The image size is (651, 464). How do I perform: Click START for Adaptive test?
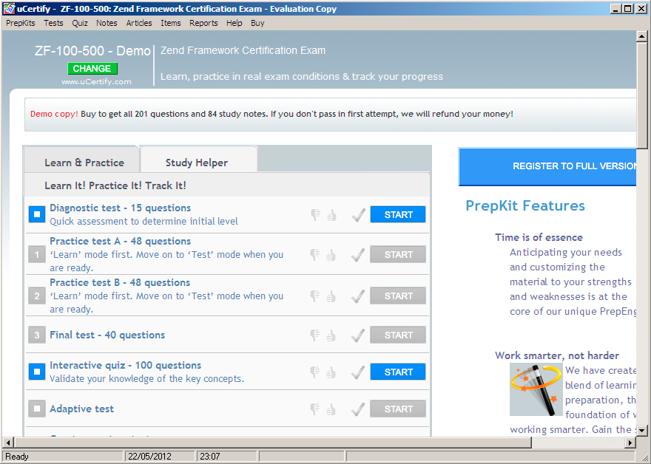coord(398,409)
